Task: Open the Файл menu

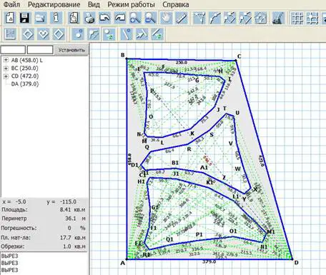Action: (x=11, y=4)
